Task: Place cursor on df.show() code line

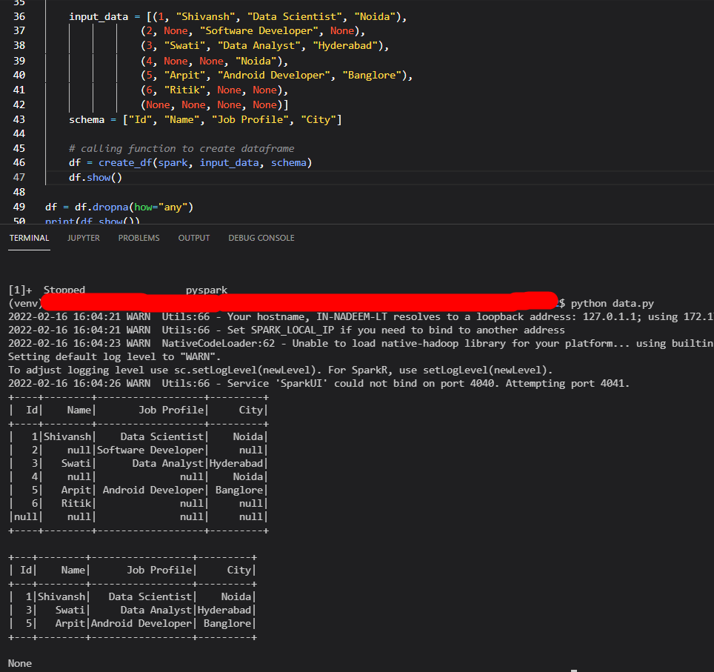Action: pos(96,178)
